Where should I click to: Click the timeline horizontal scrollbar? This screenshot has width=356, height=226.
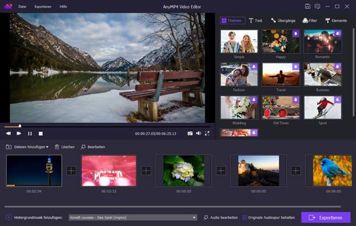coord(173,206)
